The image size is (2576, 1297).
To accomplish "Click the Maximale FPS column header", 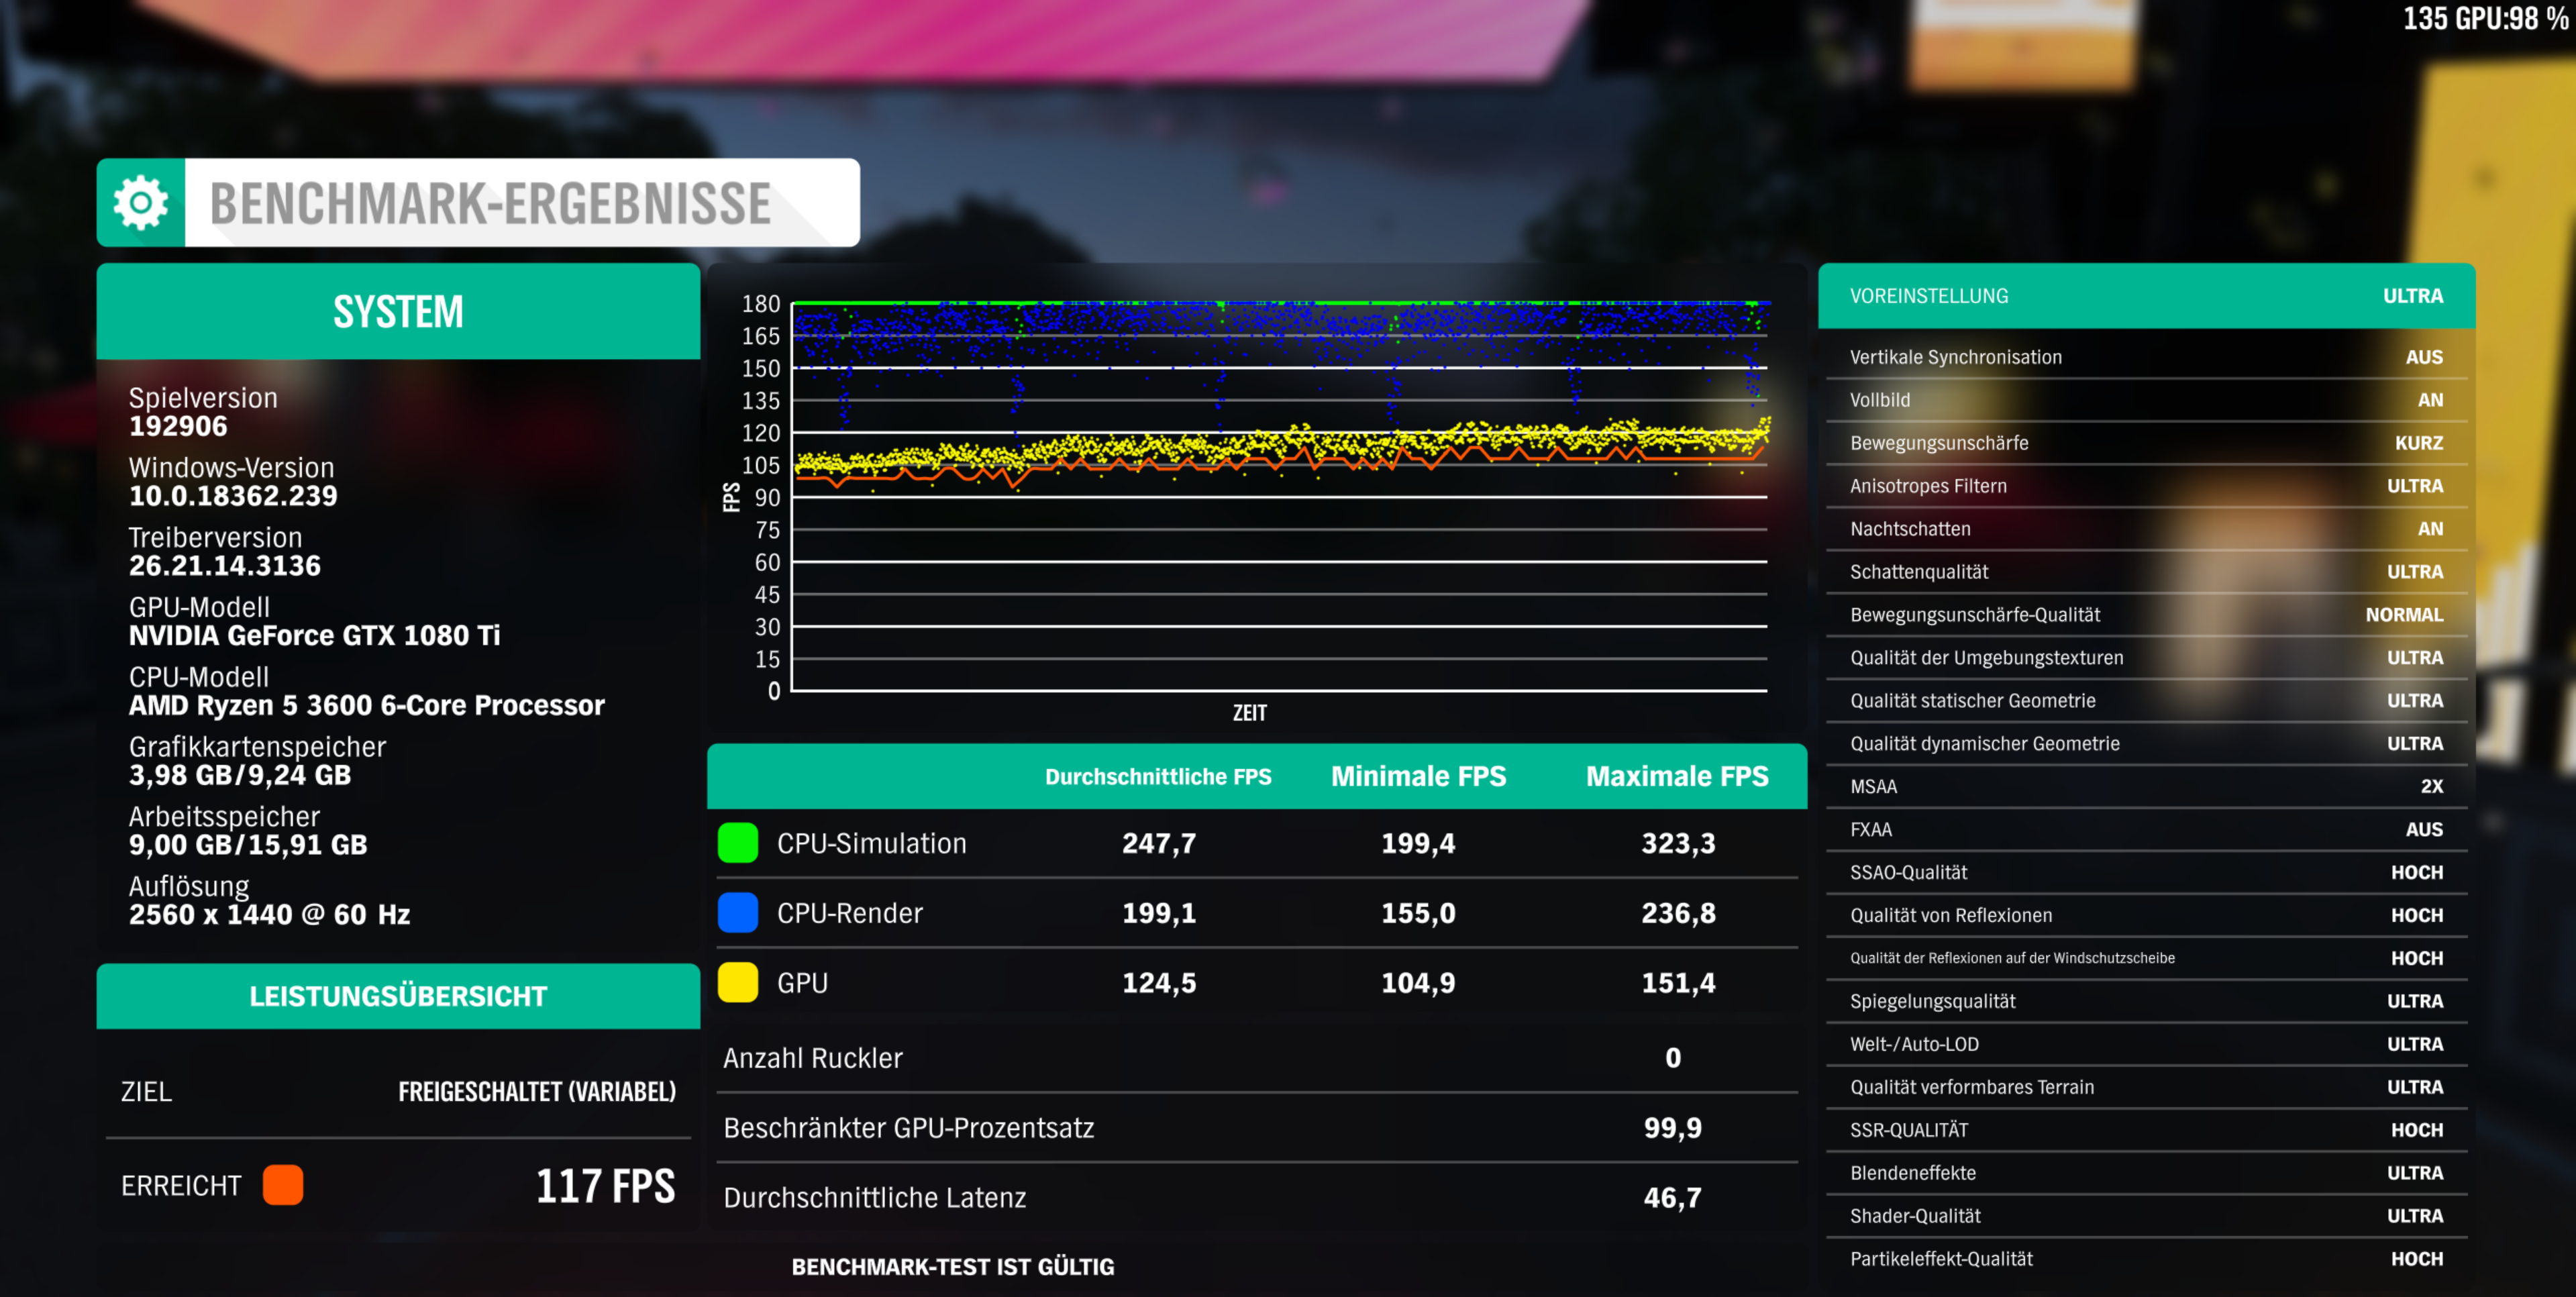I will 1677,777.
